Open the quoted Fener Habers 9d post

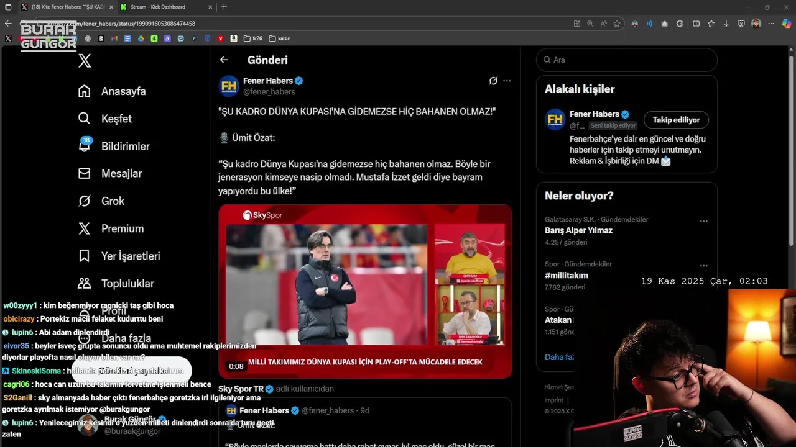(x=365, y=422)
